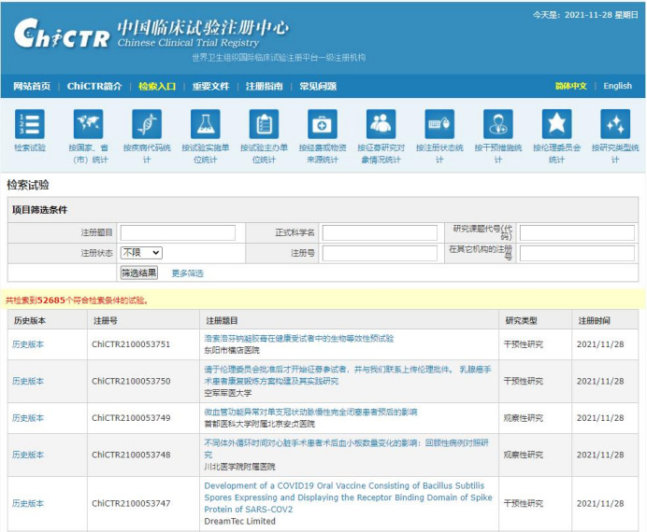Open 检索入口 in the navigation bar
Screen dimensions: 647x532
point(157,86)
